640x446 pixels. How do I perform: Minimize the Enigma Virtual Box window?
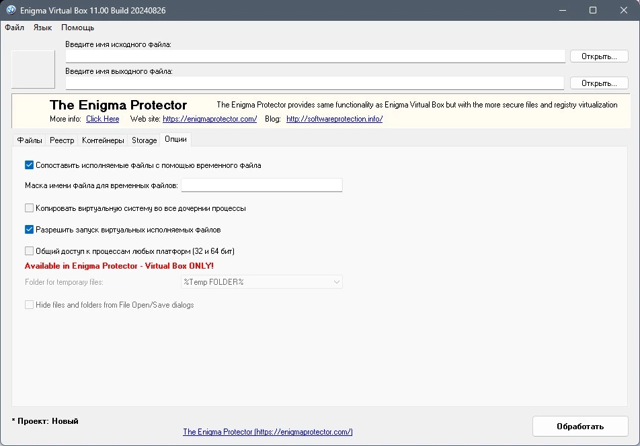coord(563,10)
